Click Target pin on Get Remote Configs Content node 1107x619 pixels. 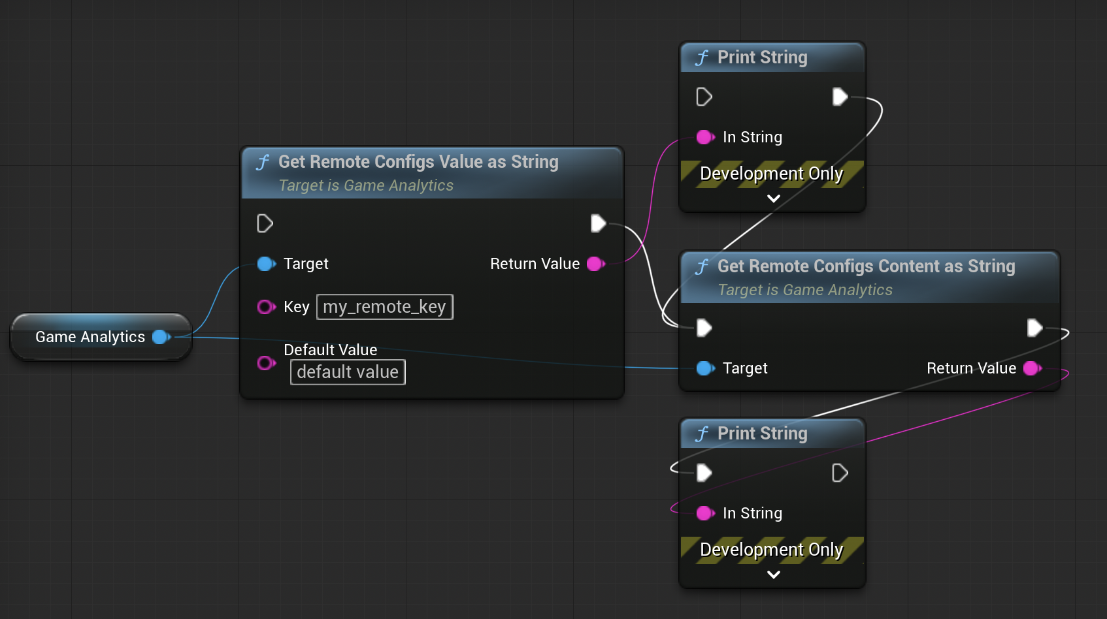click(x=704, y=368)
